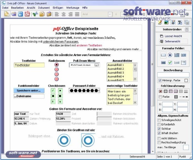193x160 pixels.
Task: Click the Auswahlfelder list scroll-down arrow
Action: (135, 79)
